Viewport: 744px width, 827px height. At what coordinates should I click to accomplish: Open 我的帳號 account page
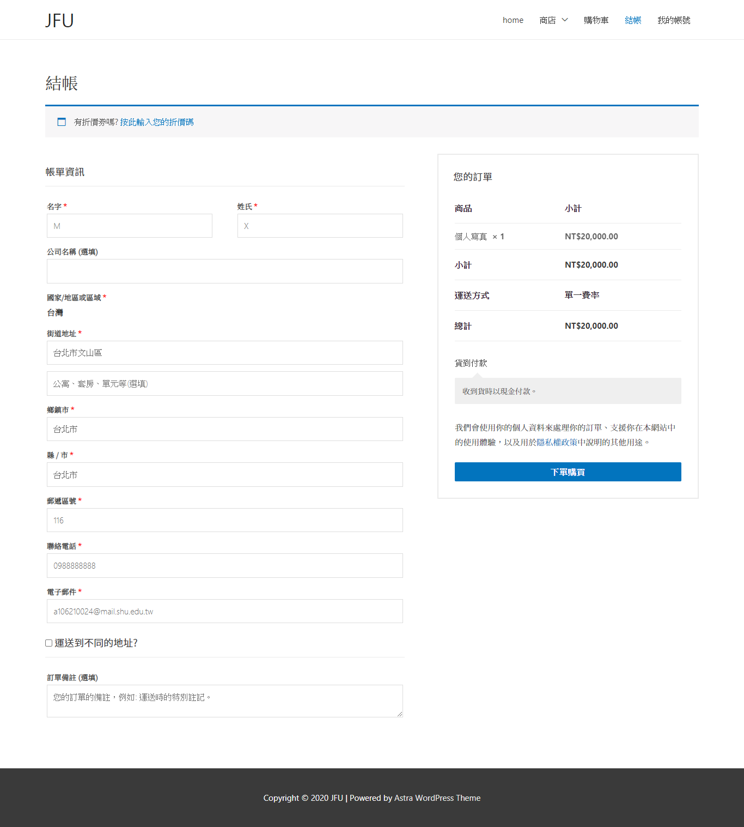pyautogui.click(x=674, y=20)
